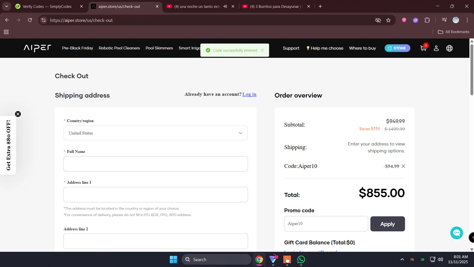The image size is (474, 267).
Task: Open the Pre-Black Friday menu
Action: click(77, 48)
